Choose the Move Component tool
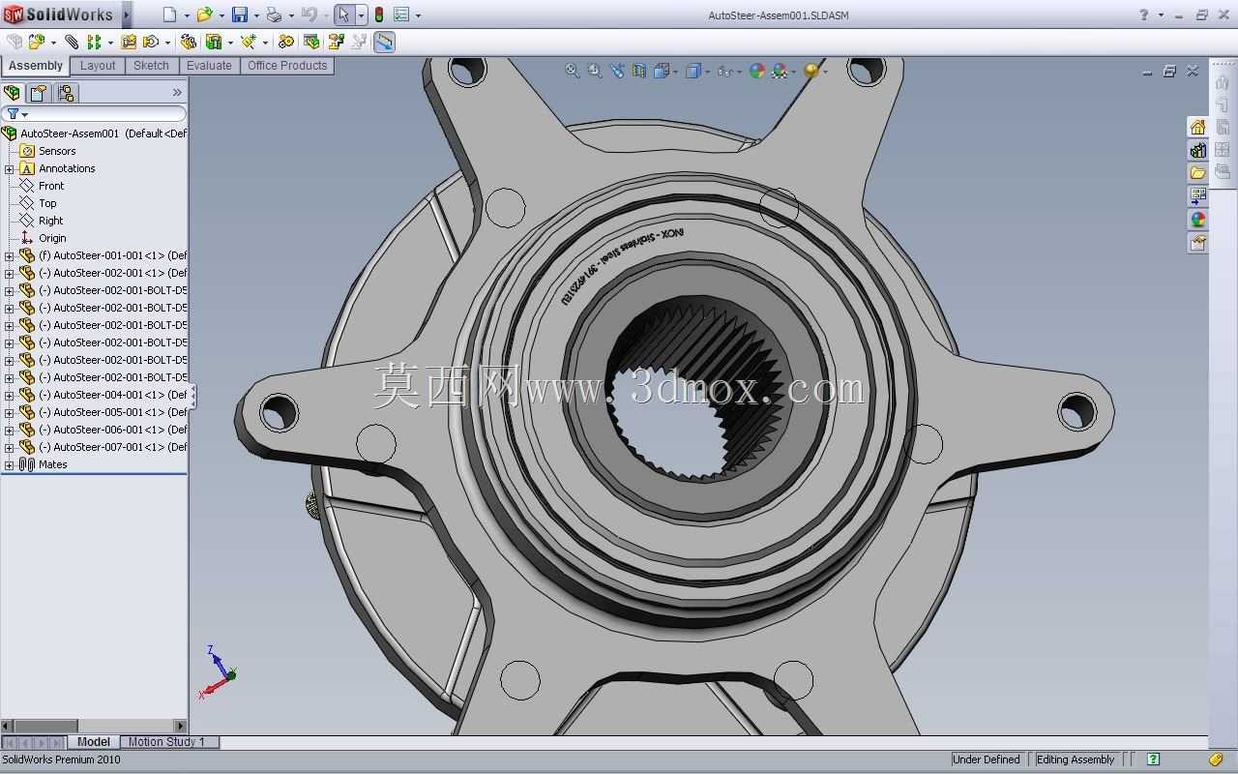The image size is (1238, 774). (151, 42)
